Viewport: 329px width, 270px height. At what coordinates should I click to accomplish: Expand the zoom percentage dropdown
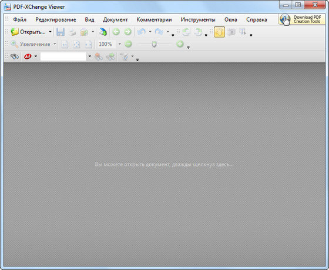[x=120, y=44]
